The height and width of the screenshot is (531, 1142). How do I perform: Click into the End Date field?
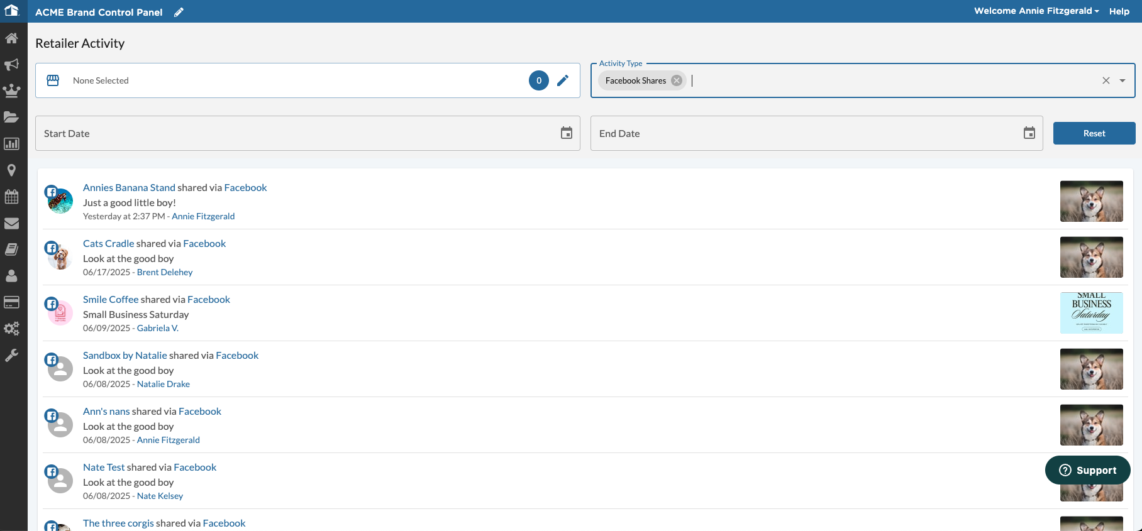pos(816,133)
